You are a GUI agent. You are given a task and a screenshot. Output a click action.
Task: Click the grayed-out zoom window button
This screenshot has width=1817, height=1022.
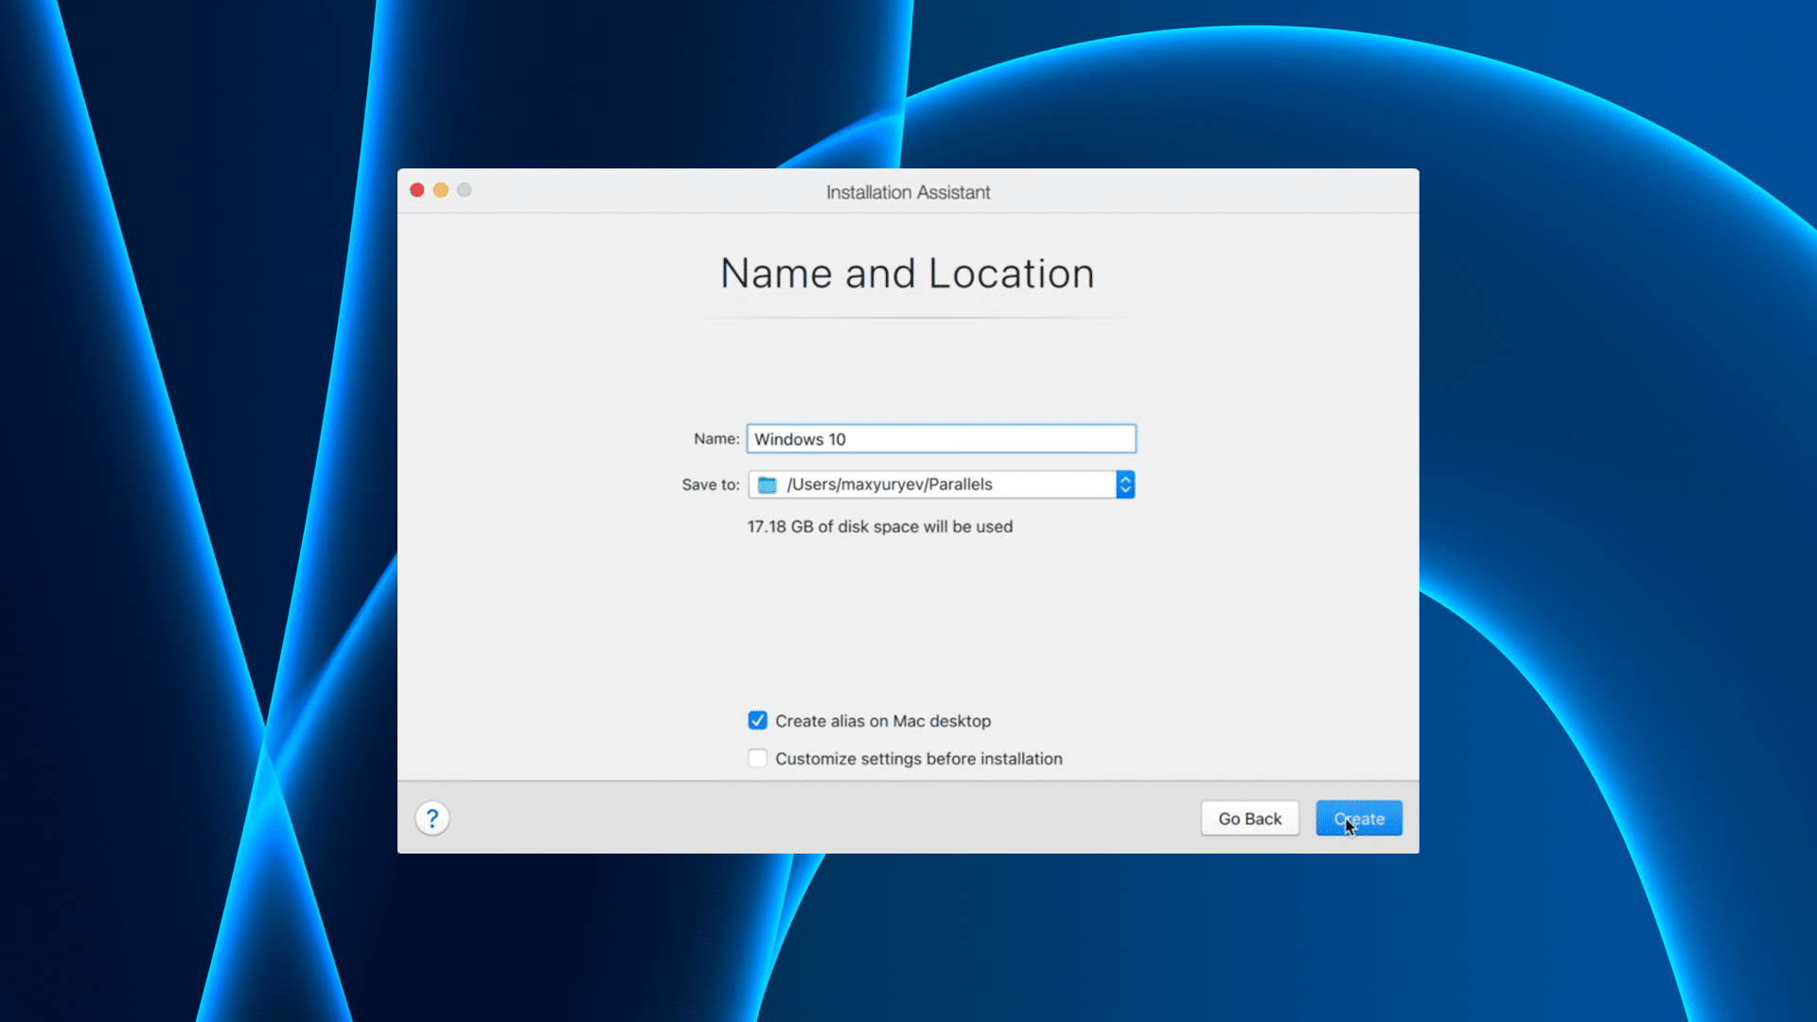[465, 190]
